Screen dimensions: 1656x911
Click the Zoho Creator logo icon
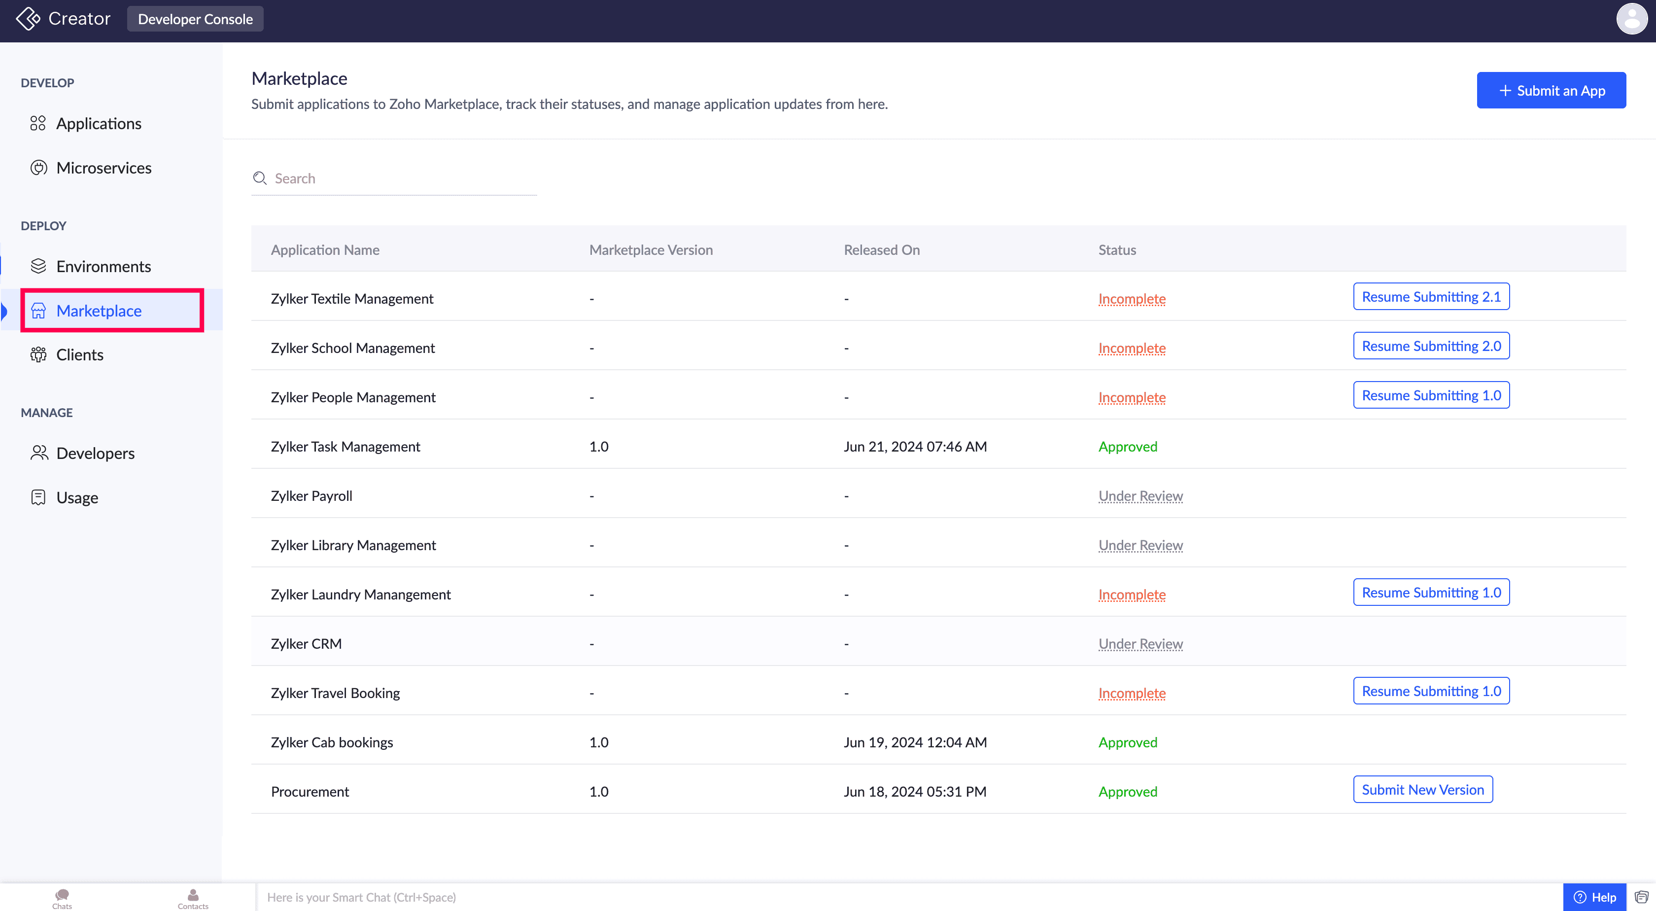tap(28, 19)
